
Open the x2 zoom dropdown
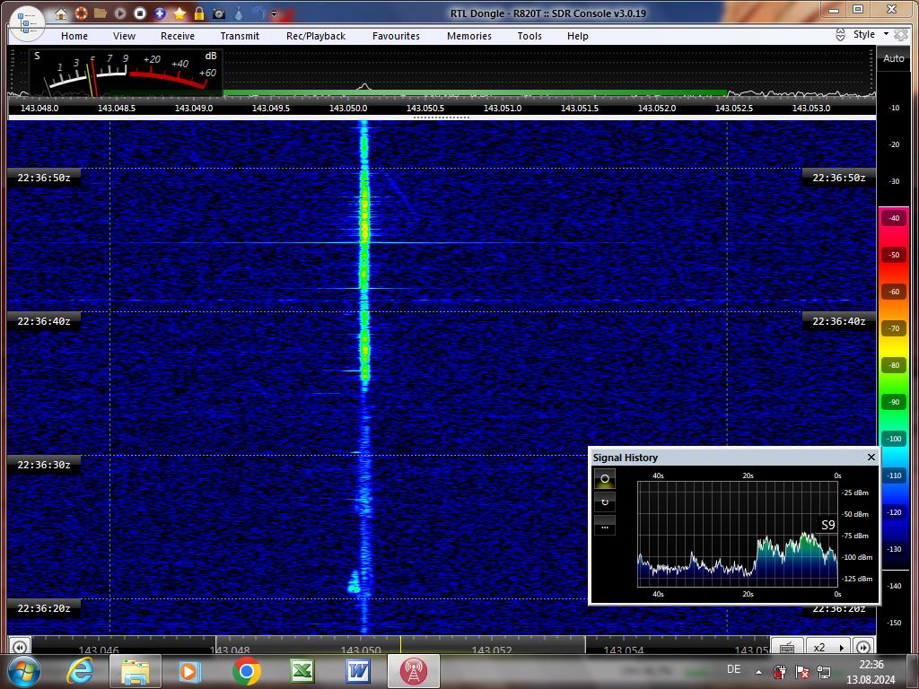click(x=828, y=647)
